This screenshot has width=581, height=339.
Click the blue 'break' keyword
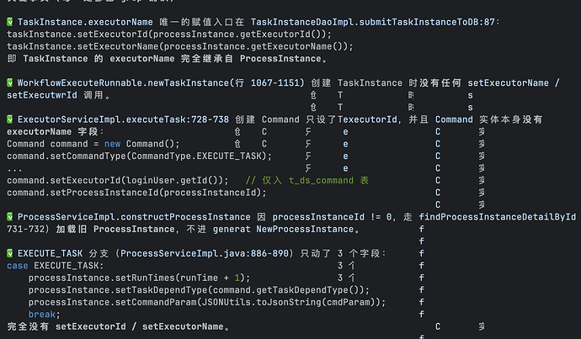coord(42,315)
